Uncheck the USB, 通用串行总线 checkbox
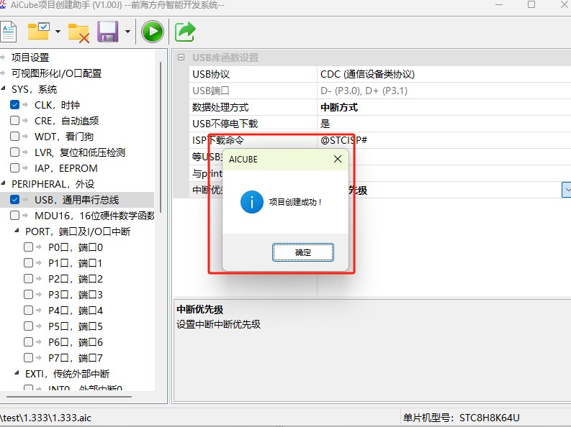Image resolution: width=571 pixels, height=427 pixels. click(14, 200)
